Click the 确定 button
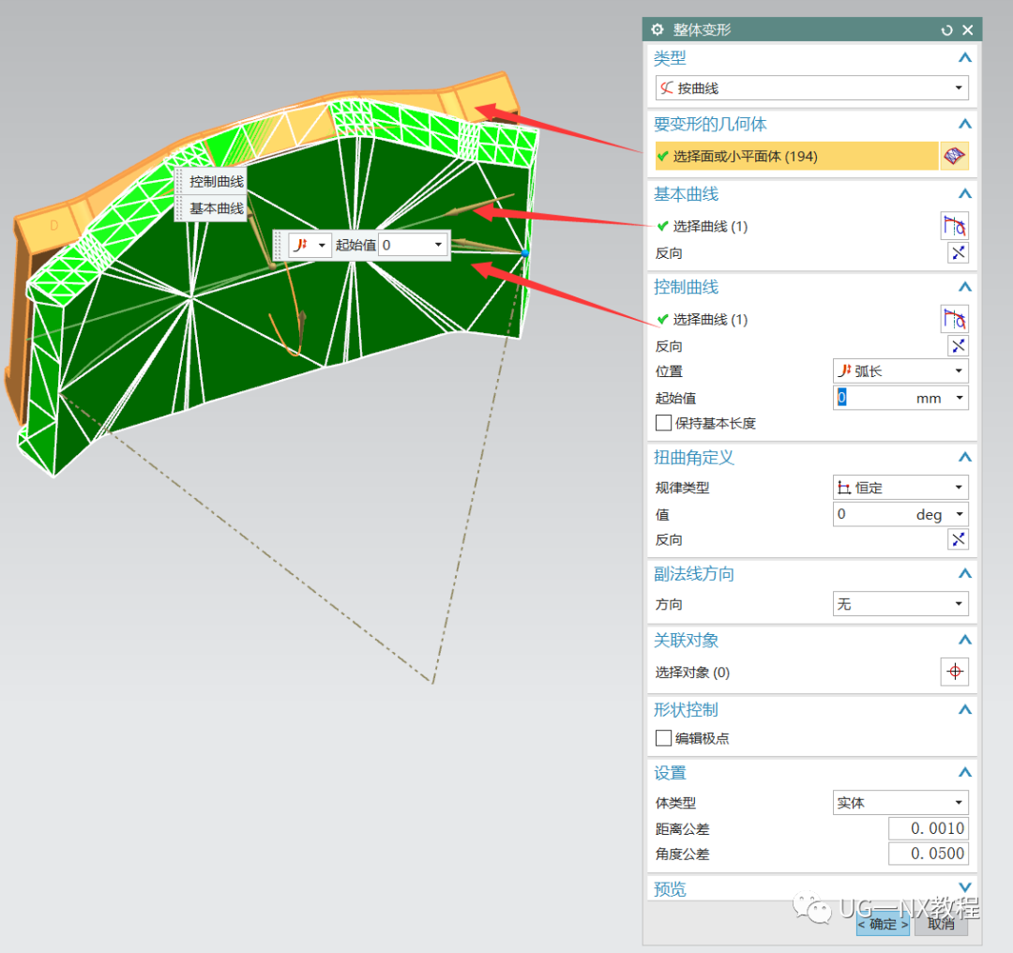The height and width of the screenshot is (953, 1013). tap(883, 924)
